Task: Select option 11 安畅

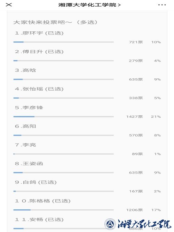Action: pyautogui.click(x=39, y=219)
